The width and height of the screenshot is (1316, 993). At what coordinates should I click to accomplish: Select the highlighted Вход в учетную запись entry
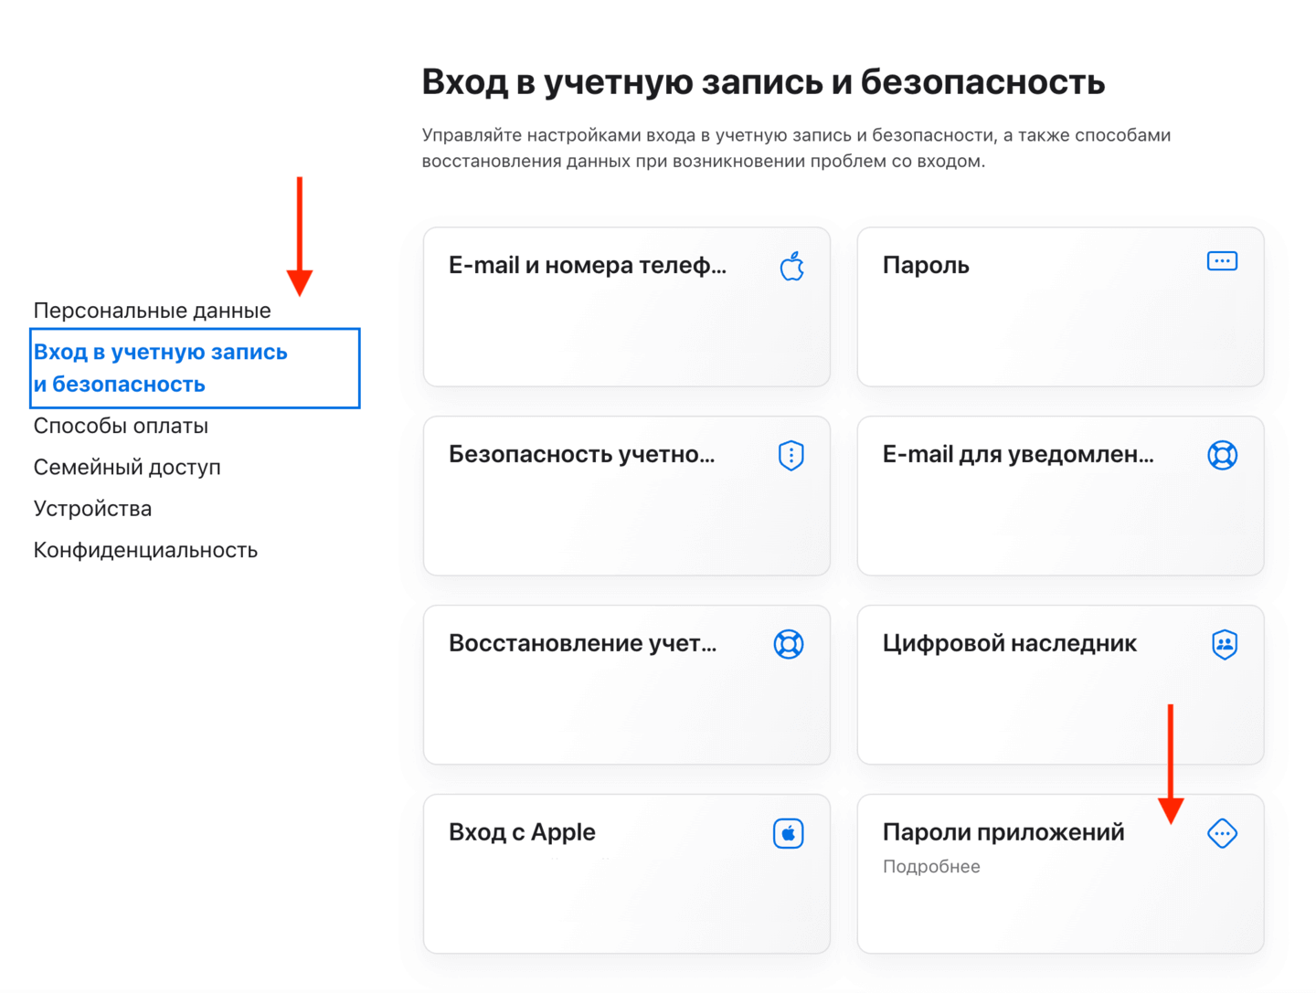pyautogui.click(x=160, y=367)
